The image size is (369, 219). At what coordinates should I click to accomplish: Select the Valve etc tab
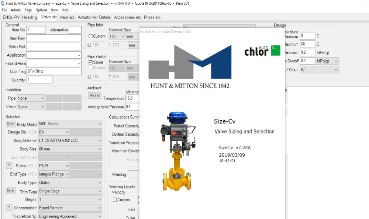[49, 17]
